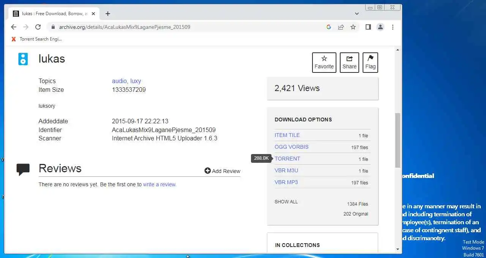Favorite this item with star button
The height and width of the screenshot is (258, 486).
pos(324,63)
